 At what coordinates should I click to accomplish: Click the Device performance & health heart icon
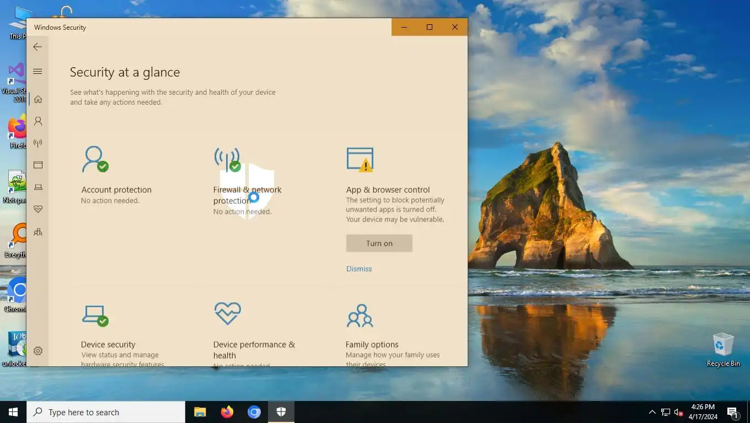[227, 313]
